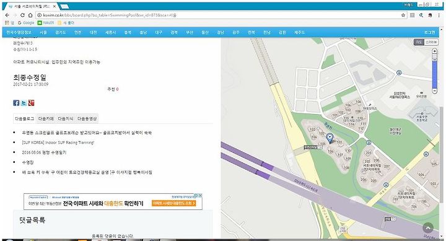Open 세종시 region menu item
Screen dimensions: 446x241
[x=110, y=32]
